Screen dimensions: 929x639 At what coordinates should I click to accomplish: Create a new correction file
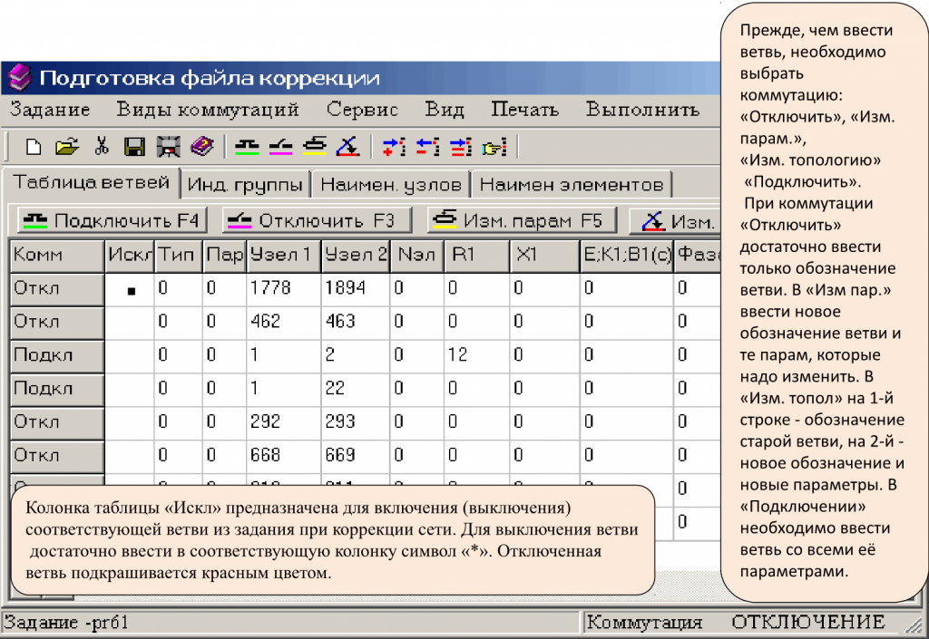click(x=32, y=145)
